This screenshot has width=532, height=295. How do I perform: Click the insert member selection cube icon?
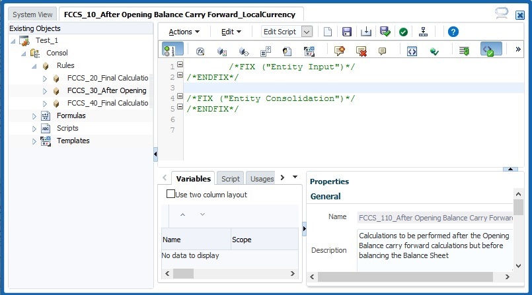point(221,51)
